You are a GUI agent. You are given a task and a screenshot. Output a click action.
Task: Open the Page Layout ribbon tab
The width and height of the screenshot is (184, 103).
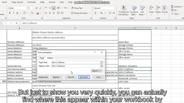coord(17,2)
